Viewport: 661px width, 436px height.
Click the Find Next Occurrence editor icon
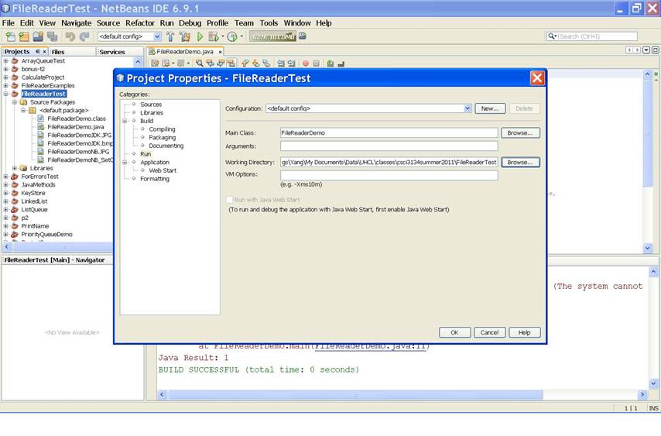coord(221,64)
